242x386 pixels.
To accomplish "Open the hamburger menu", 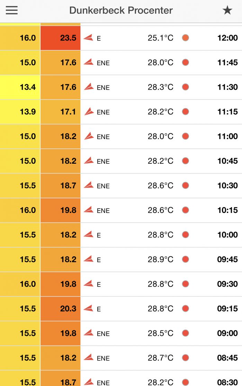I will click(12, 10).
